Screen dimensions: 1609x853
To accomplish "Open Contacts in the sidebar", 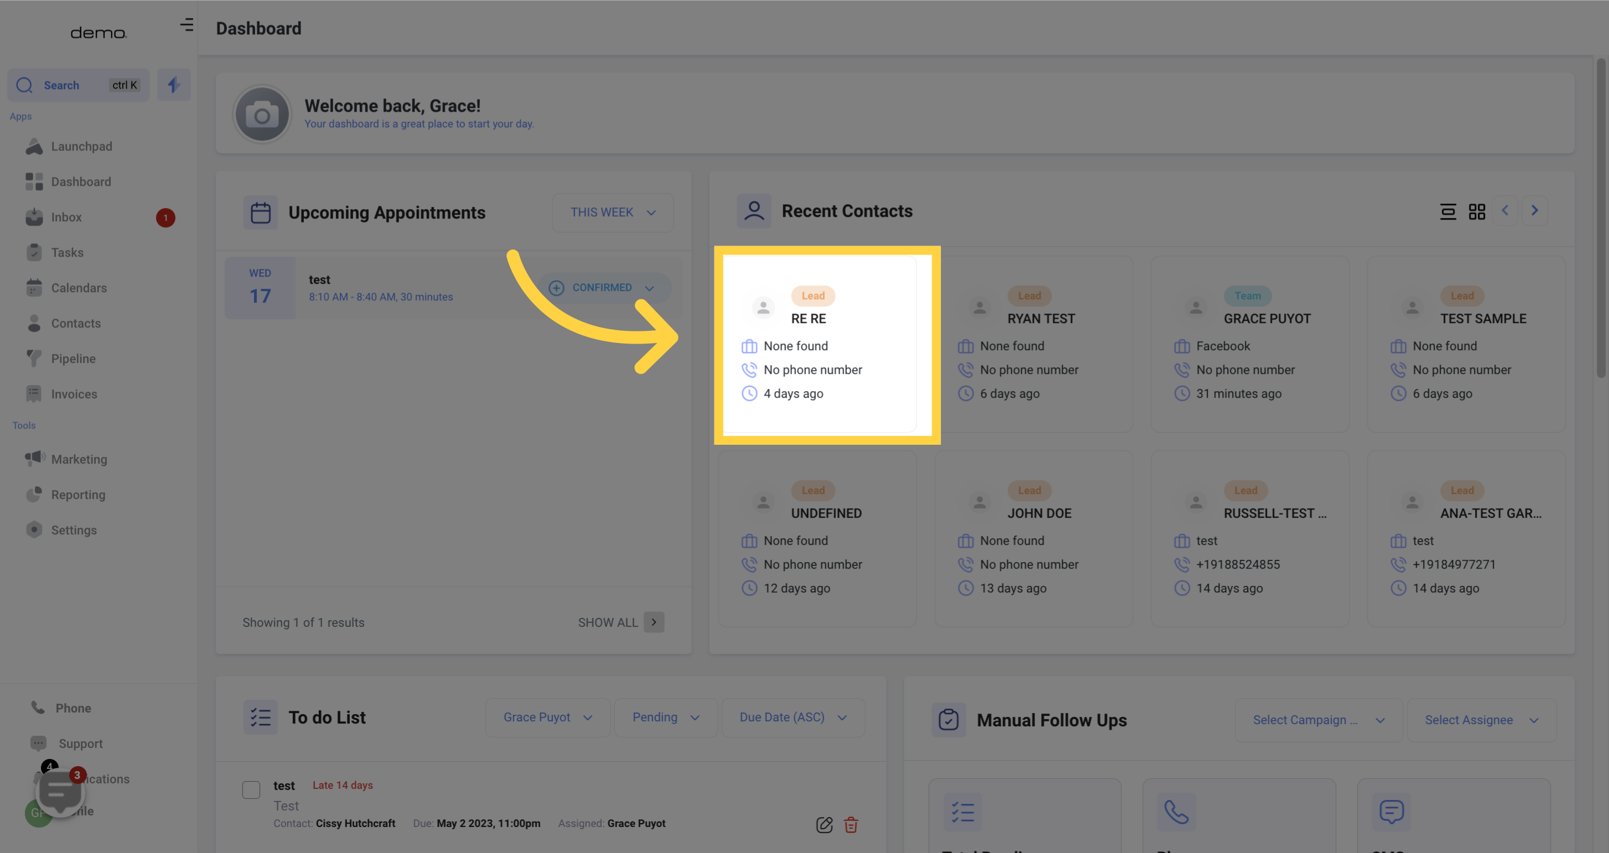I will click(76, 324).
